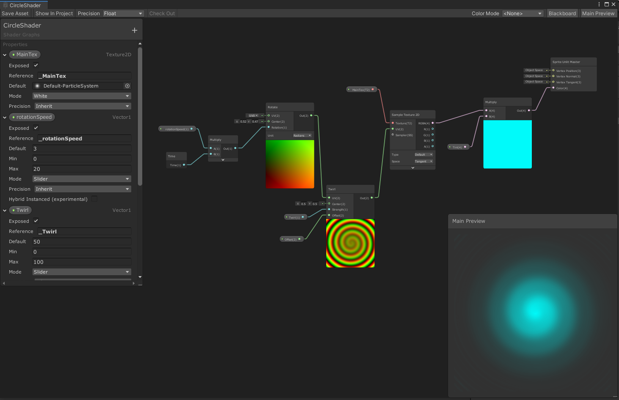The width and height of the screenshot is (619, 400).
Task: Toggle the Main Preview panel visibility
Action: pyautogui.click(x=598, y=14)
